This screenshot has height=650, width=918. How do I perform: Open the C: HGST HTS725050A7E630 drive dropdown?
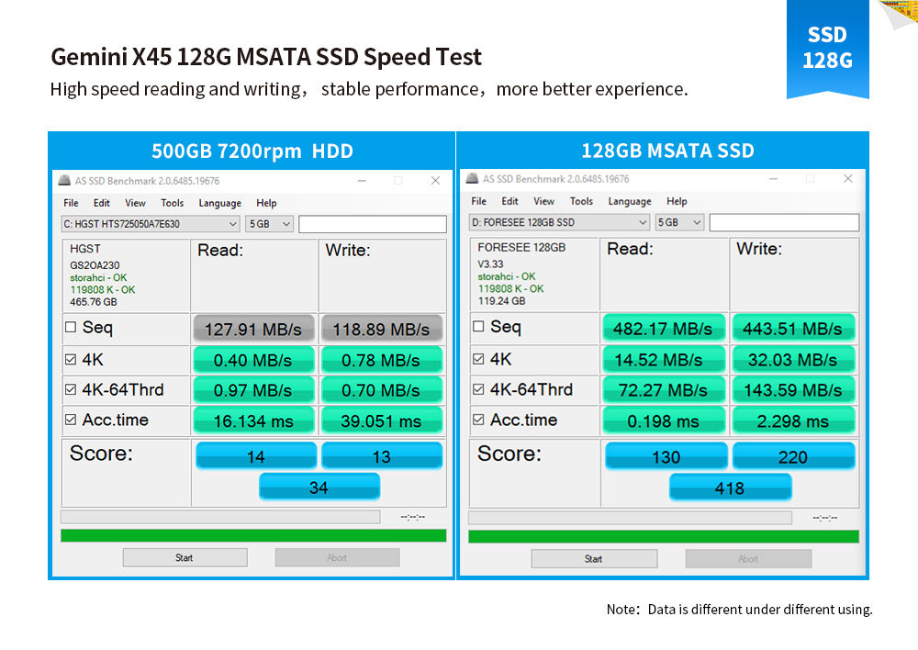click(151, 224)
